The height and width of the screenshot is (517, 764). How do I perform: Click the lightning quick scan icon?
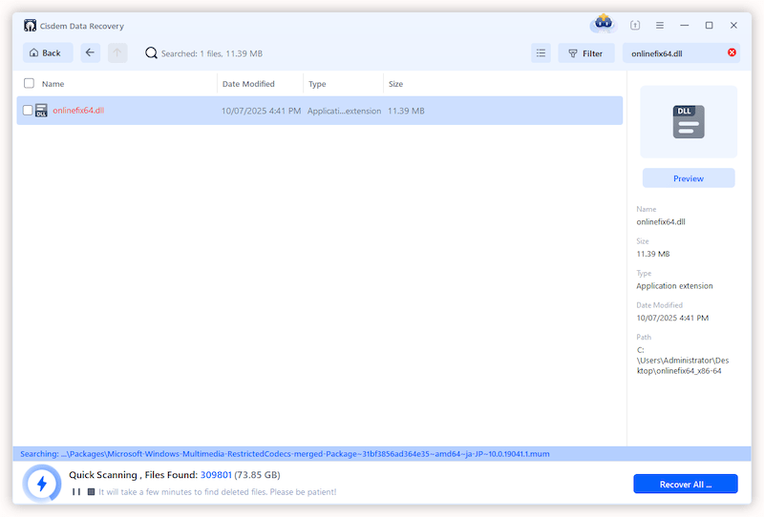41,484
